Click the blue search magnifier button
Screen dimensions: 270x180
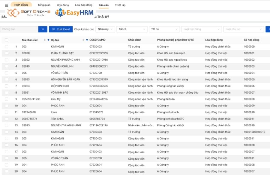click(x=43, y=29)
